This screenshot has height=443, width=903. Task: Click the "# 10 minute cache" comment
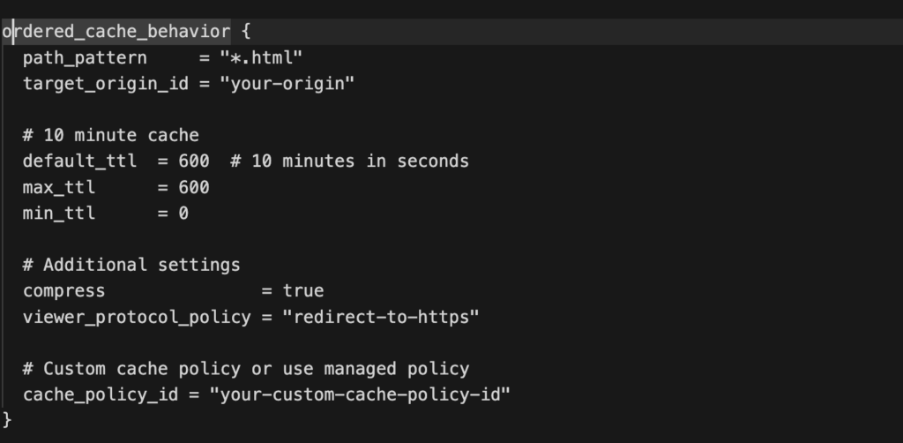(111, 136)
